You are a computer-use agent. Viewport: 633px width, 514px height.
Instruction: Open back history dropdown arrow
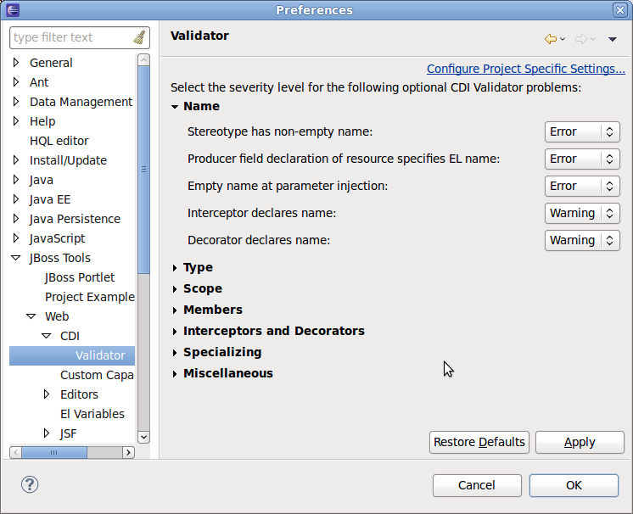563,39
